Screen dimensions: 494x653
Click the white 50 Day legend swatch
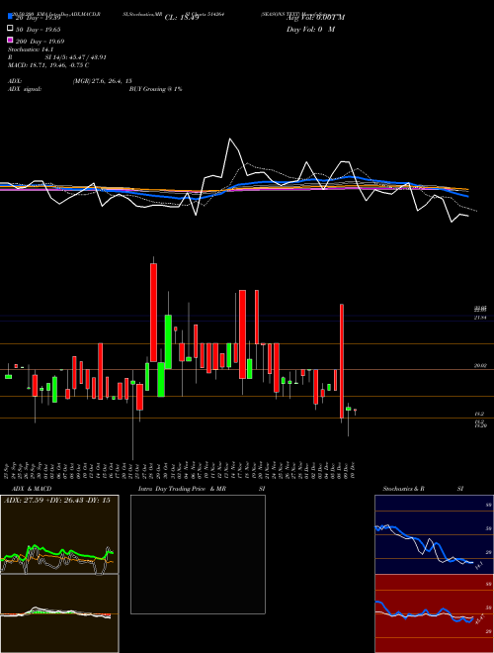point(10,29)
